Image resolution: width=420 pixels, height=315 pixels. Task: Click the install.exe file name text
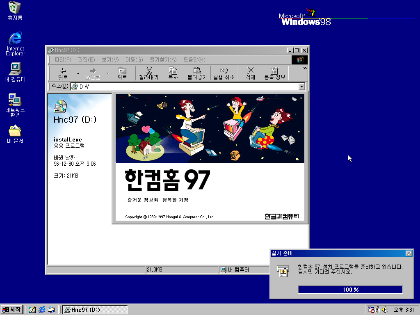coord(68,139)
